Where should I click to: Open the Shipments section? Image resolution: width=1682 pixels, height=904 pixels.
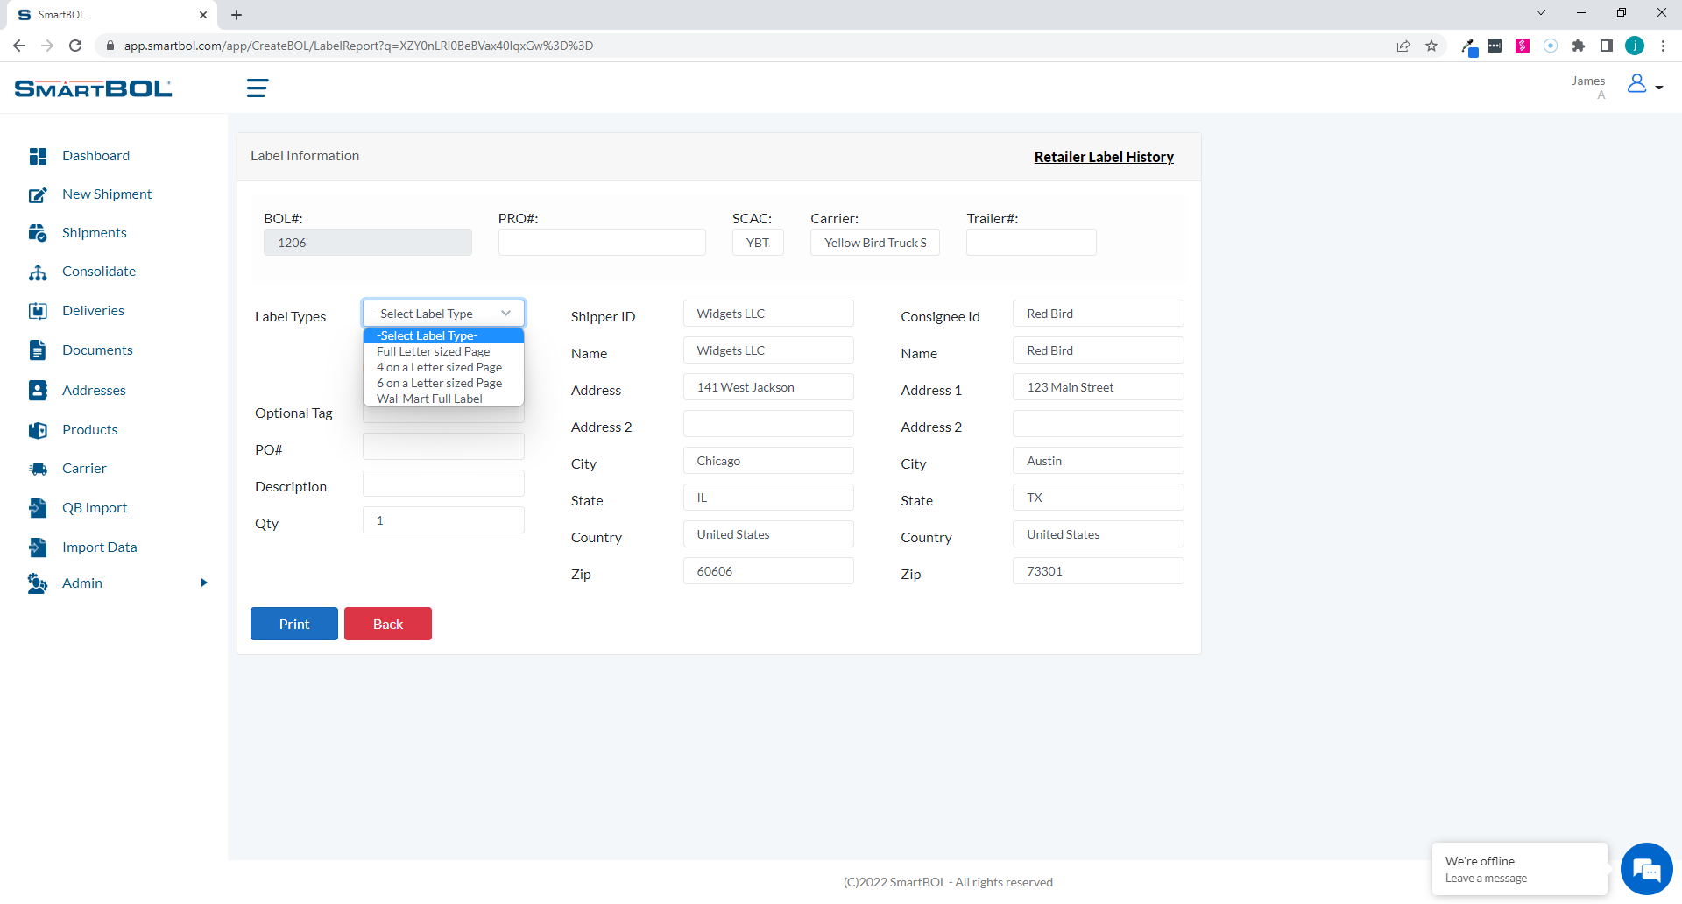tap(95, 232)
